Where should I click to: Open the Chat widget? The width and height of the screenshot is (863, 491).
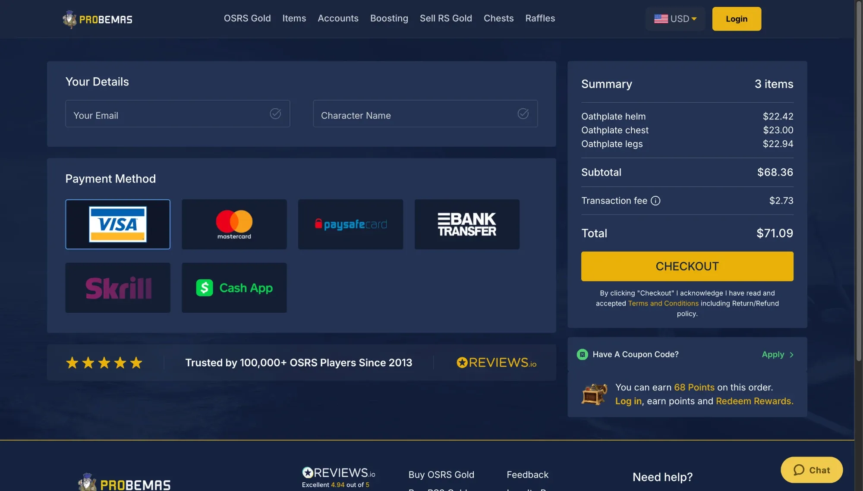tap(811, 470)
